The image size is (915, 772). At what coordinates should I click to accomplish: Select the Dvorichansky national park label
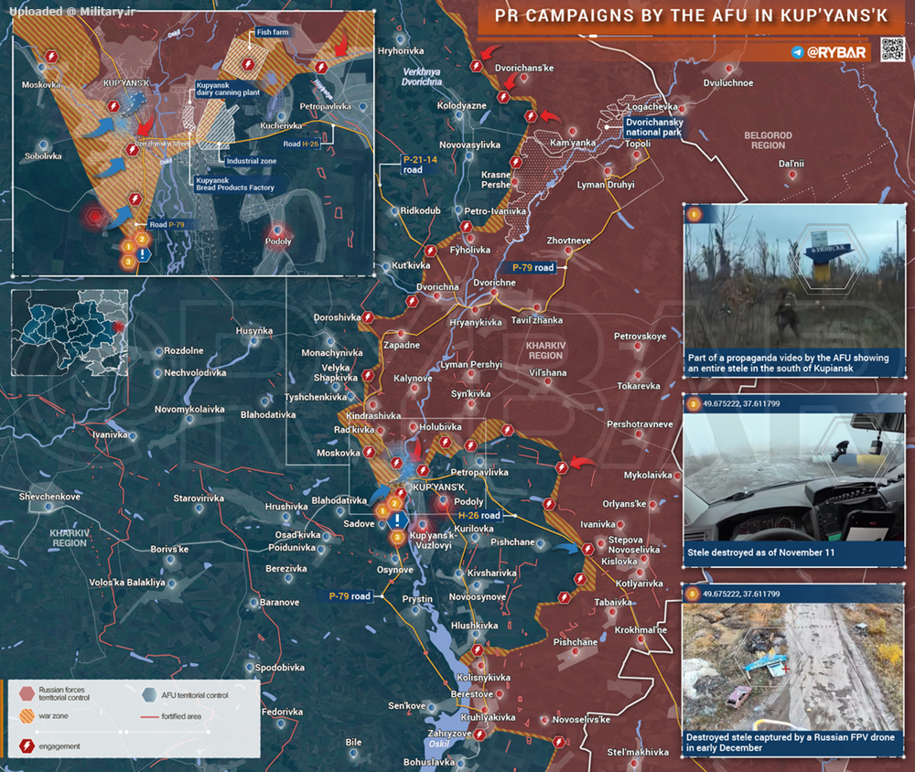[653, 127]
